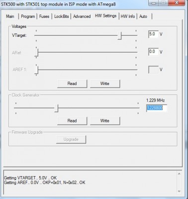Viewport: 188px width, 199px height.
Task: Switch to the HW Info tab
Action: [x=128, y=16]
